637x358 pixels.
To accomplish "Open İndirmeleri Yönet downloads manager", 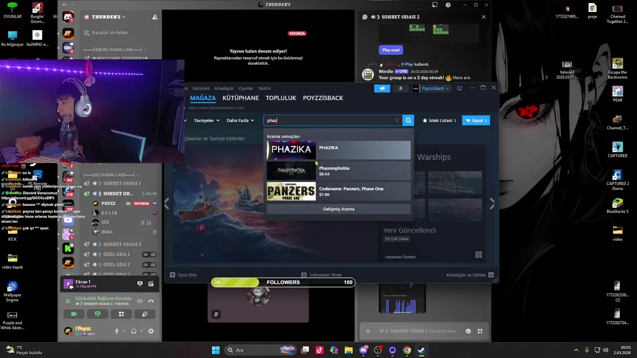I will (321, 275).
